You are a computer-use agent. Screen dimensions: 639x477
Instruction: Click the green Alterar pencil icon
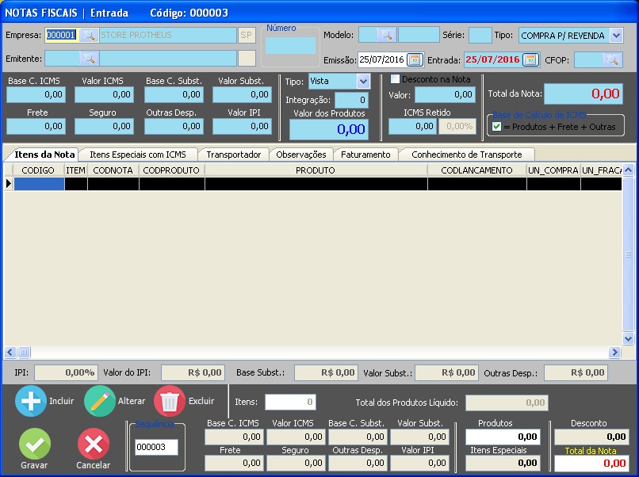100,401
